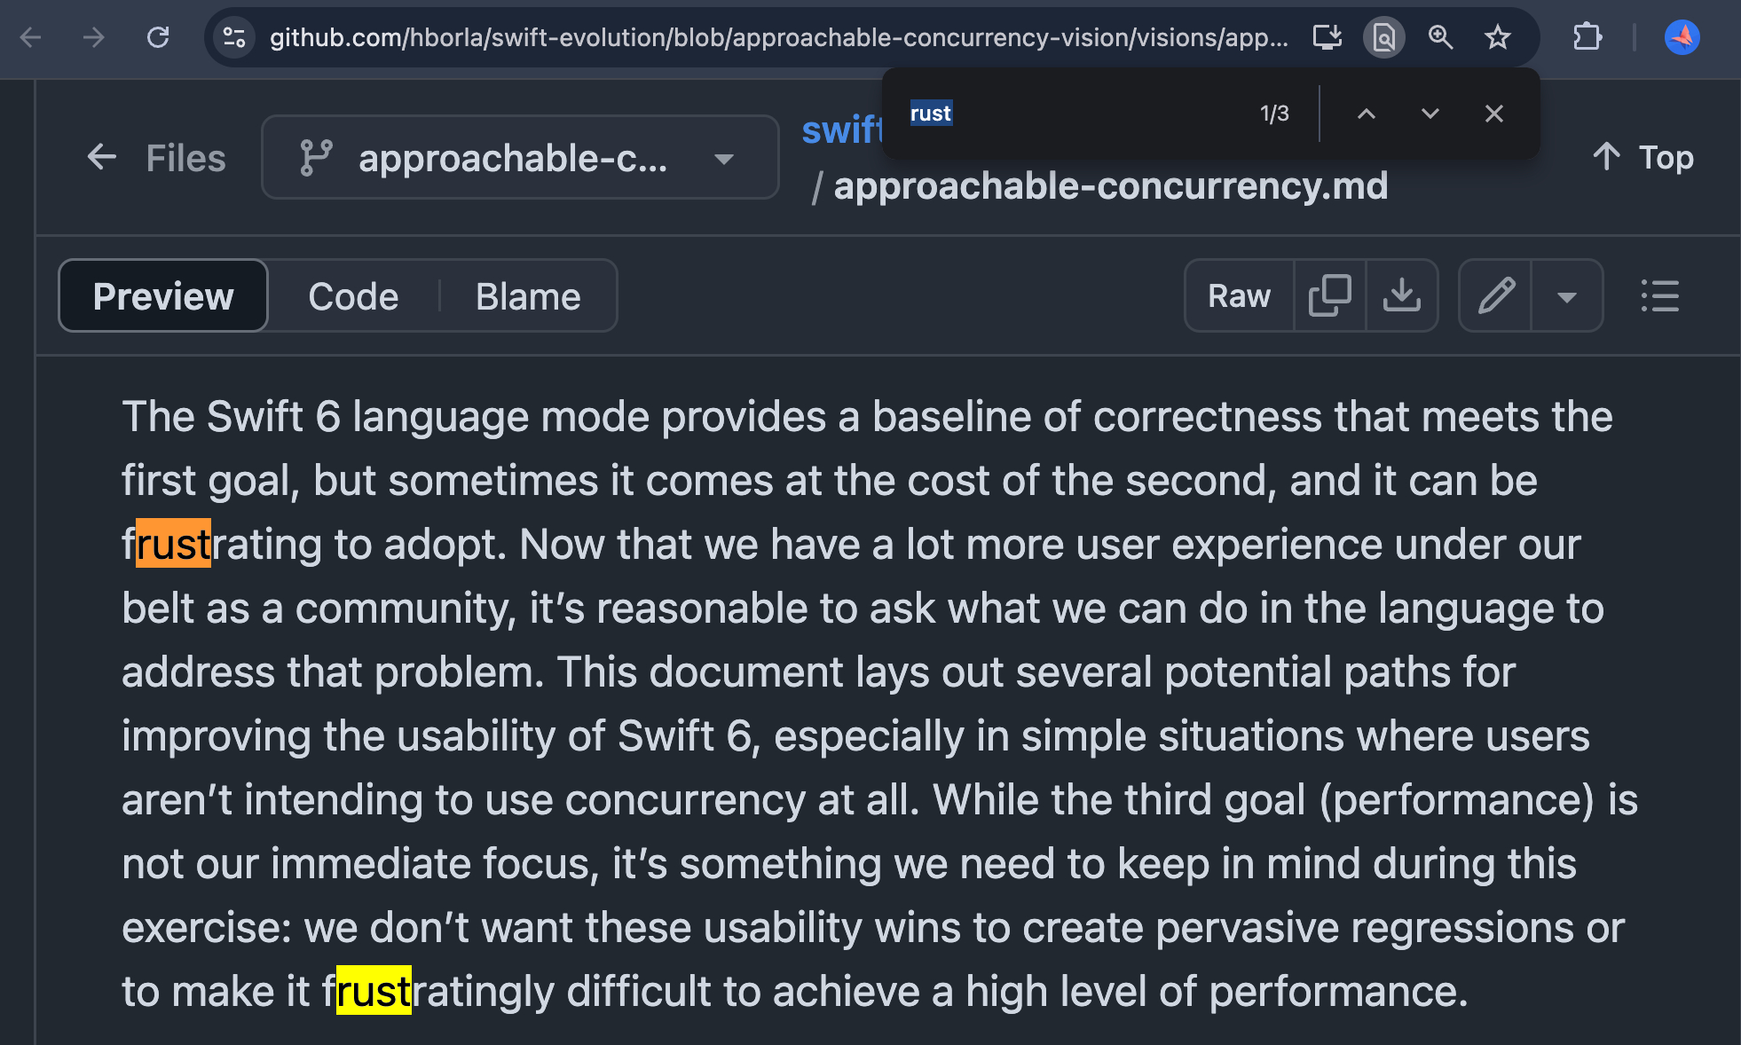Open the Raw file view
The width and height of the screenshot is (1741, 1045).
(x=1239, y=296)
